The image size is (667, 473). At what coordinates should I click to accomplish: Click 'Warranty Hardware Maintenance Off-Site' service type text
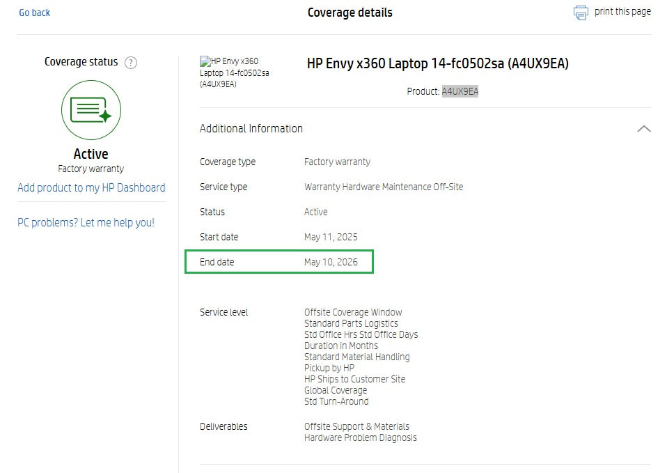(x=384, y=187)
